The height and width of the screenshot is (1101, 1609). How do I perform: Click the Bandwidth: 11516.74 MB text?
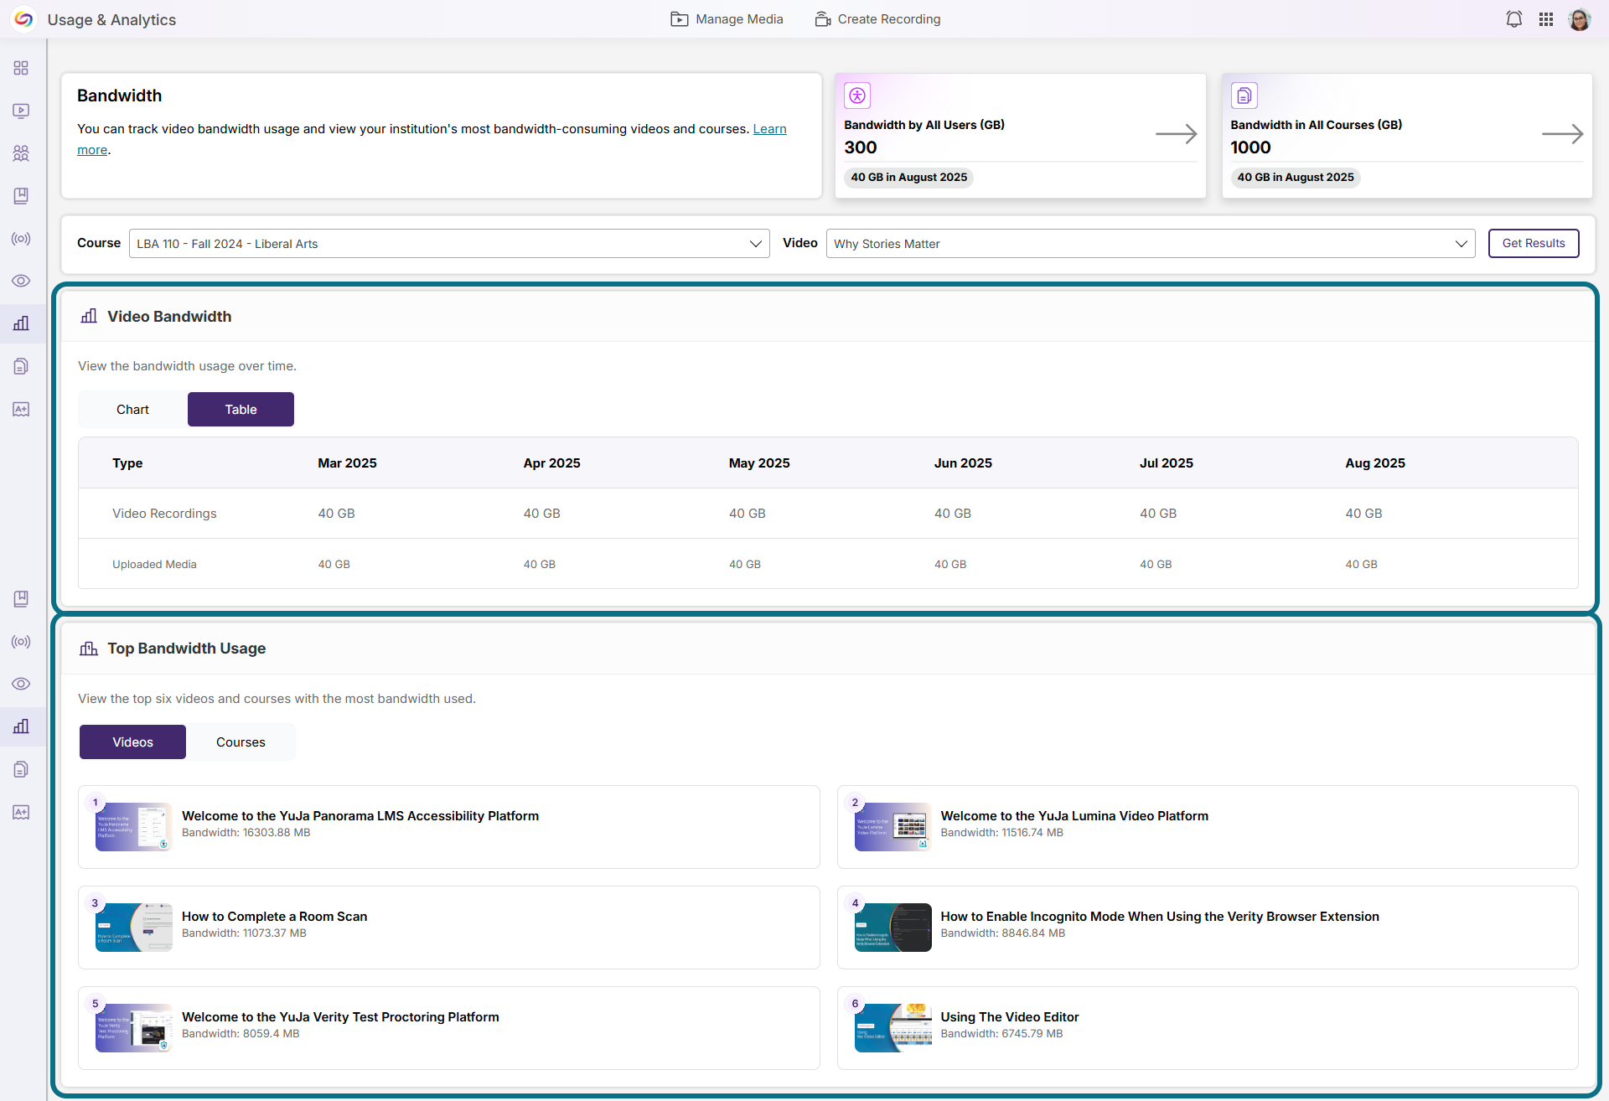pos(1001,833)
